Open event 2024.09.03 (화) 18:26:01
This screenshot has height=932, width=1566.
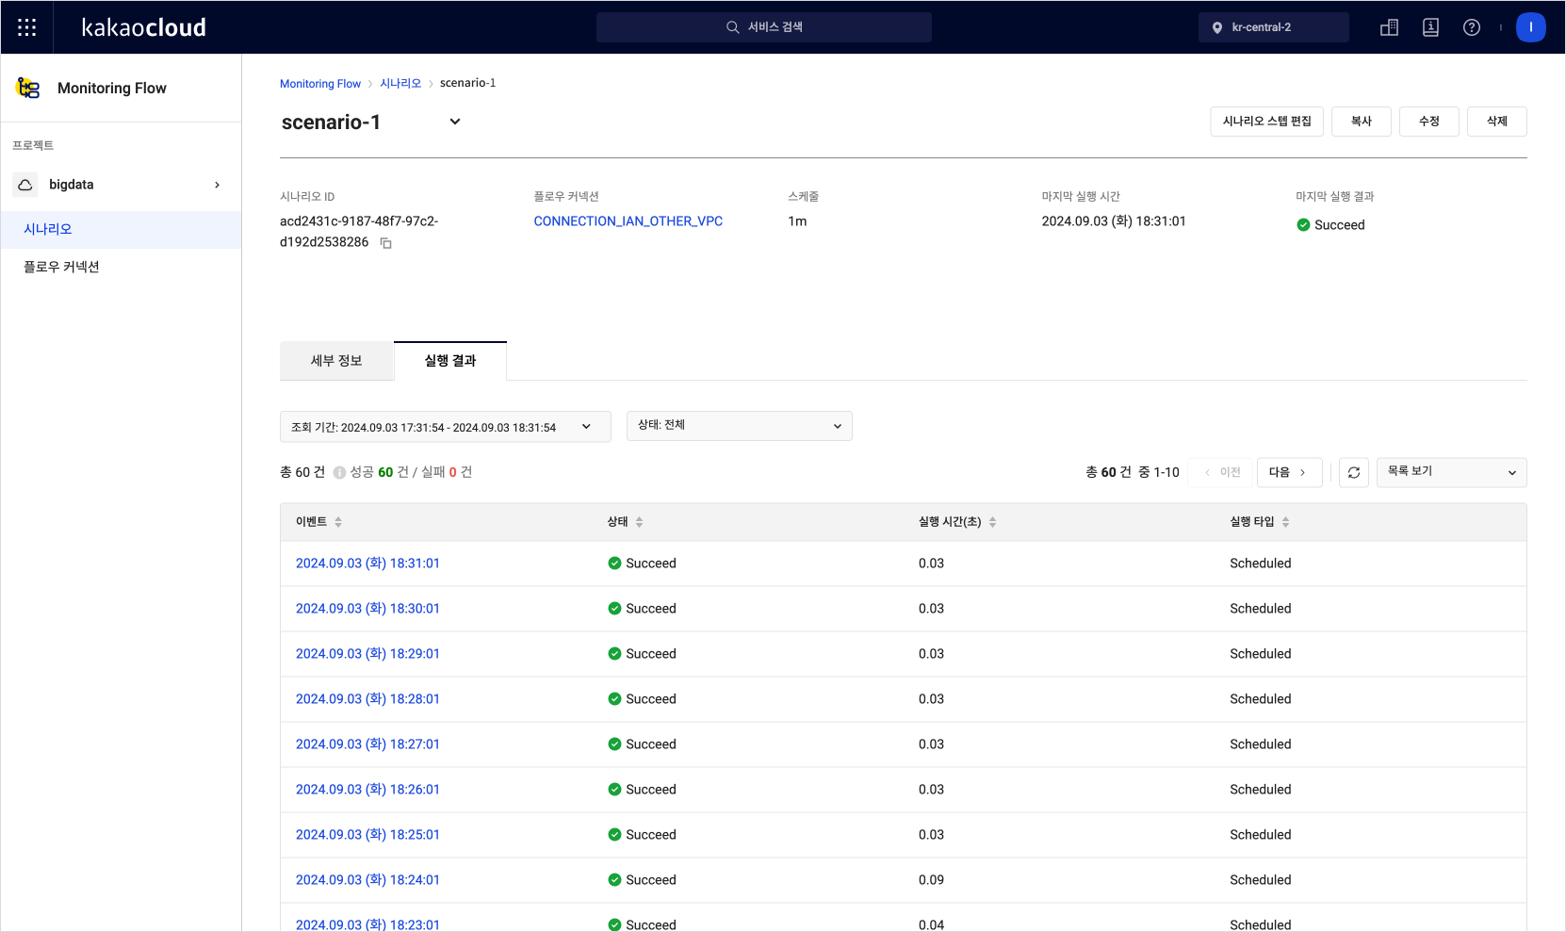pyautogui.click(x=367, y=790)
